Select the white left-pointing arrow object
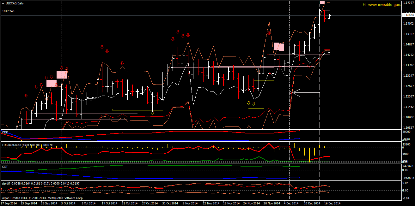This screenshot has width=415, height=206. click(305, 93)
